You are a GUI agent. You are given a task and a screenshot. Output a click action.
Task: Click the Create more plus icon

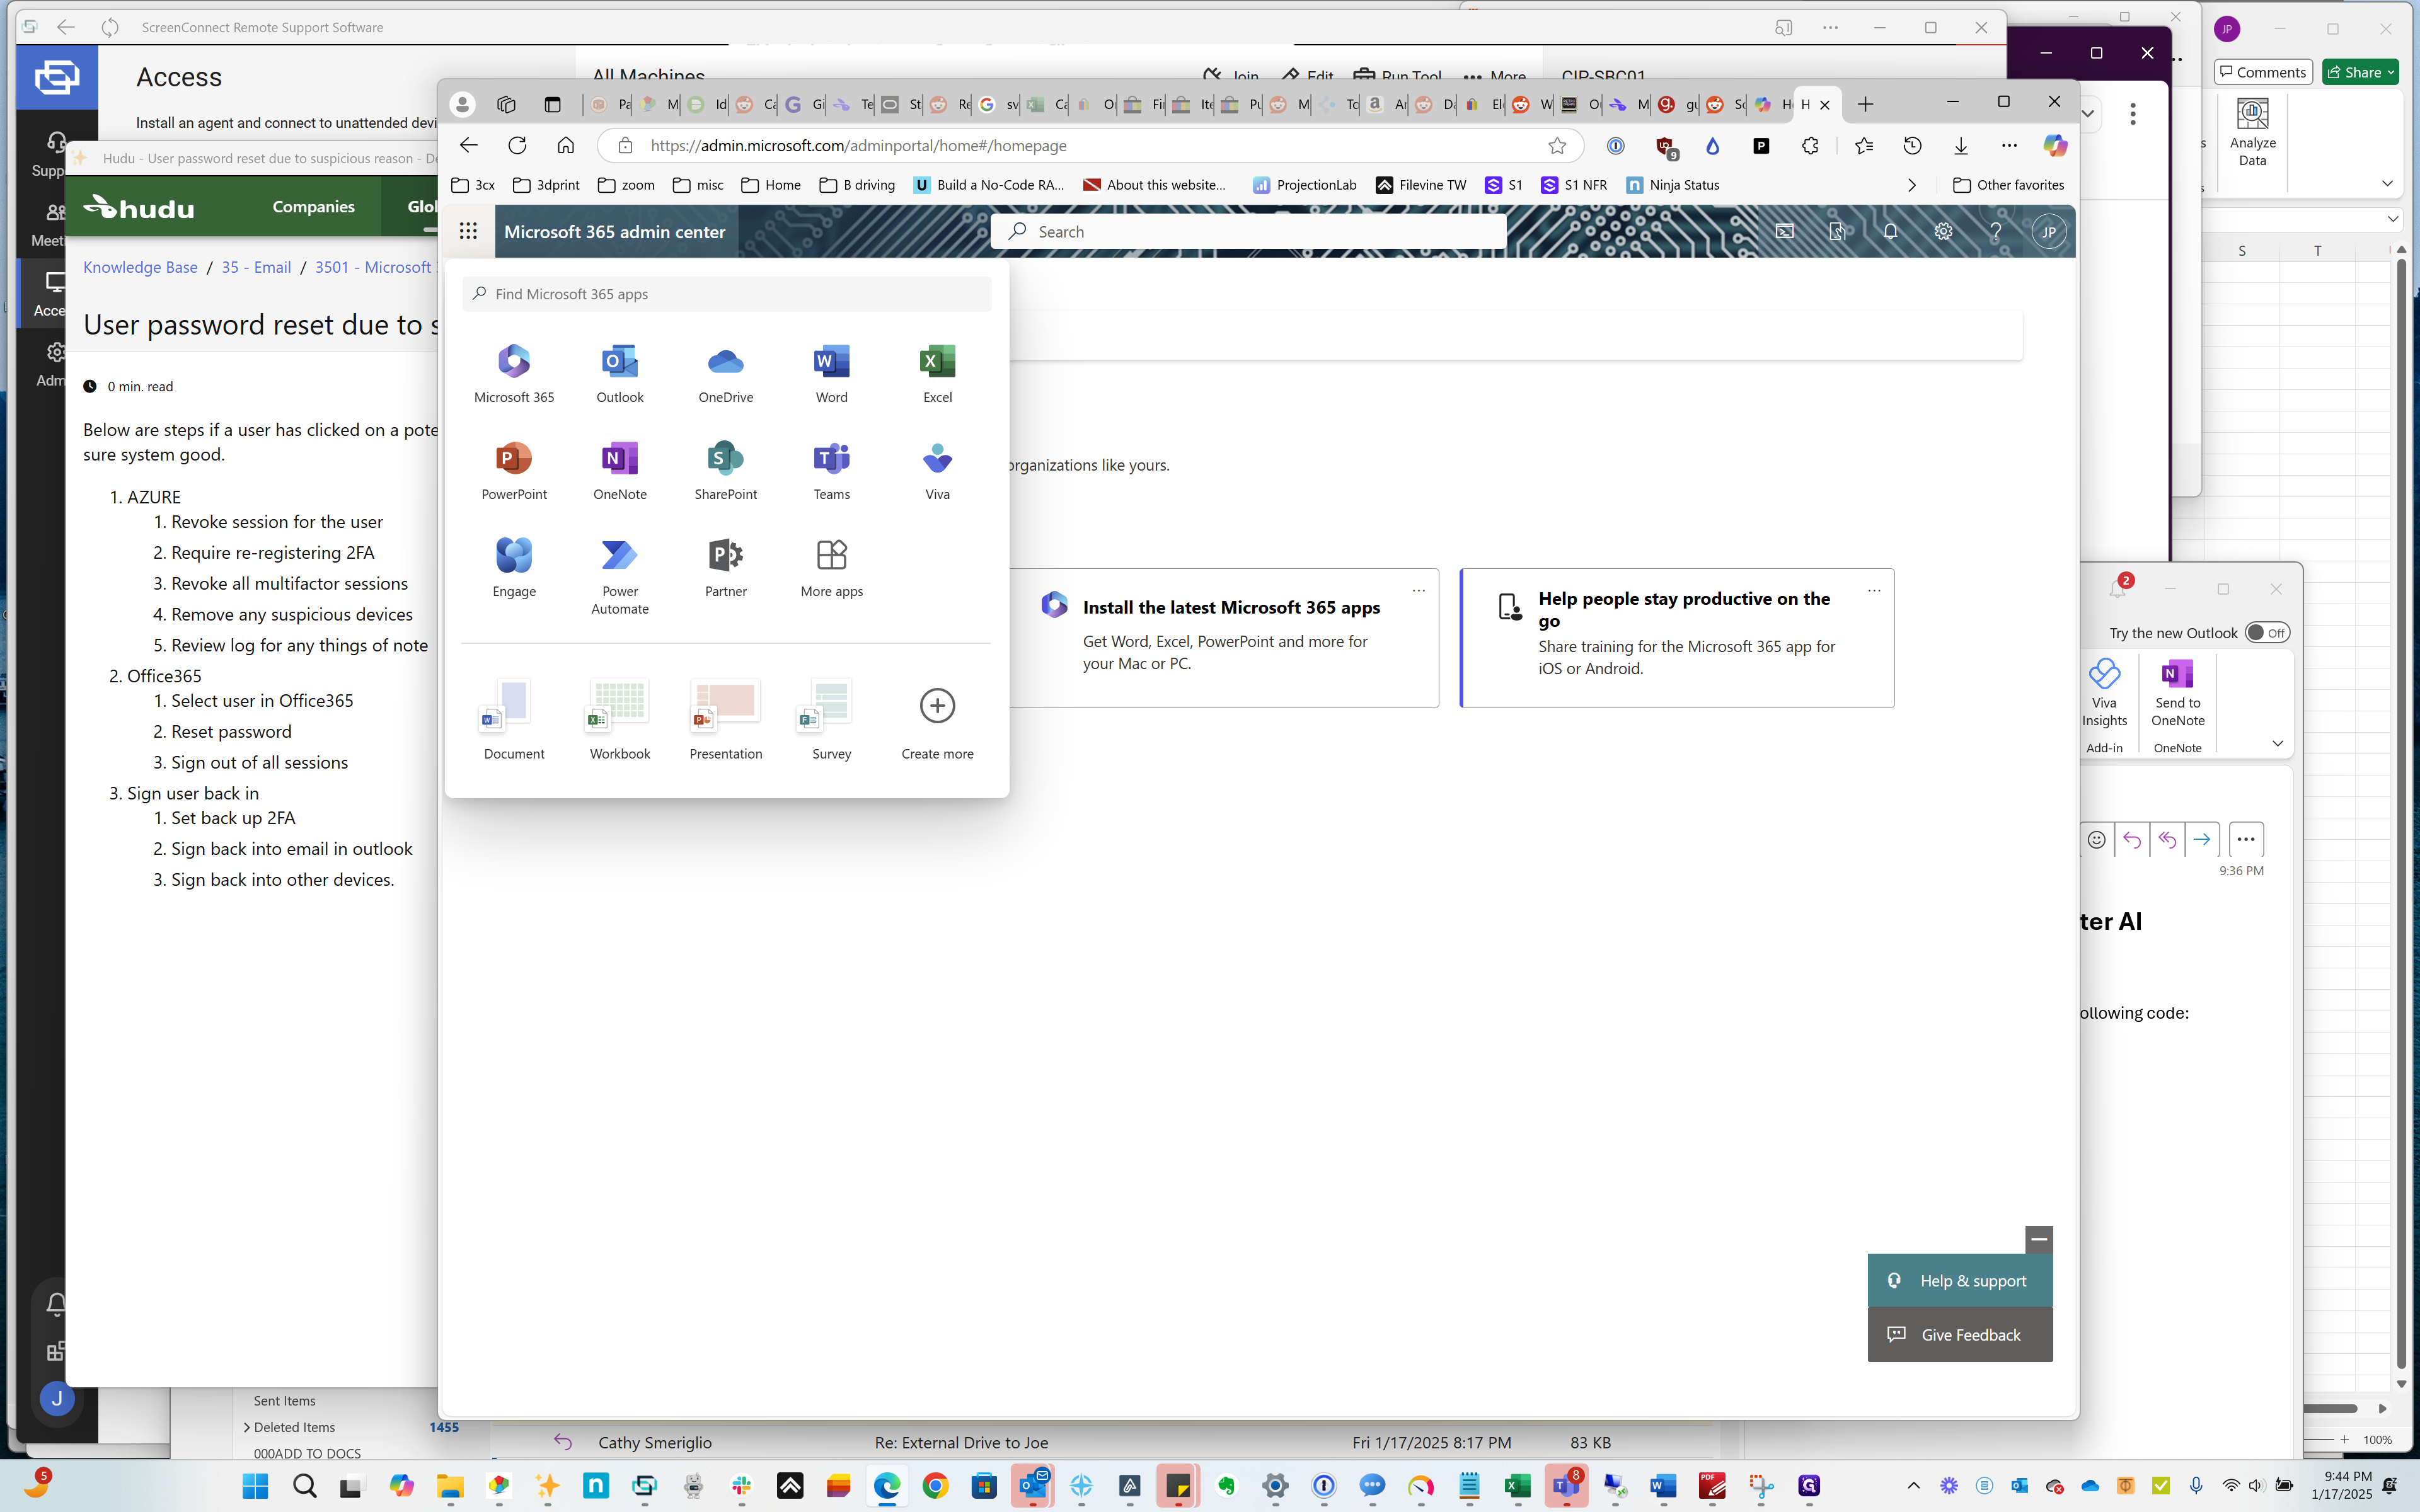(937, 706)
